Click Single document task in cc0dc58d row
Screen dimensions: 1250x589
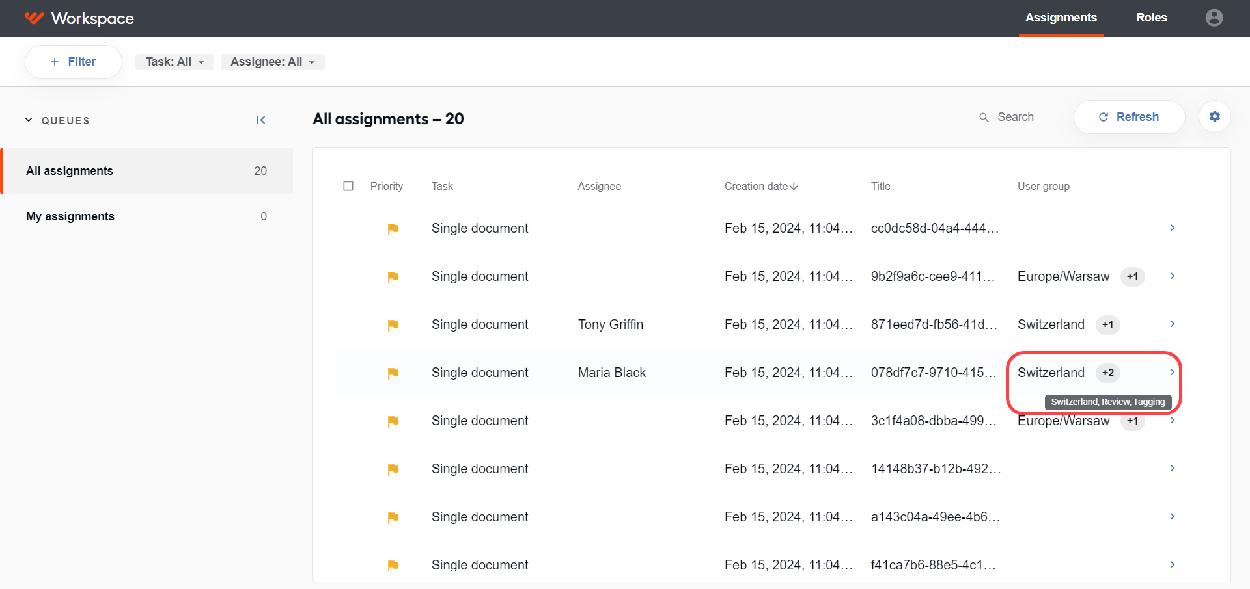480,228
